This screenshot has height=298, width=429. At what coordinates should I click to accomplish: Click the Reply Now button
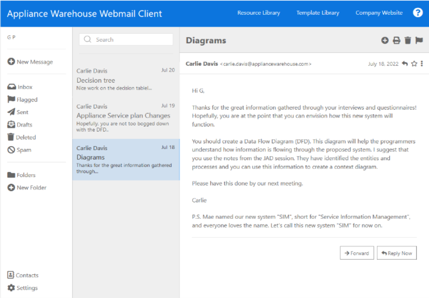click(396, 253)
